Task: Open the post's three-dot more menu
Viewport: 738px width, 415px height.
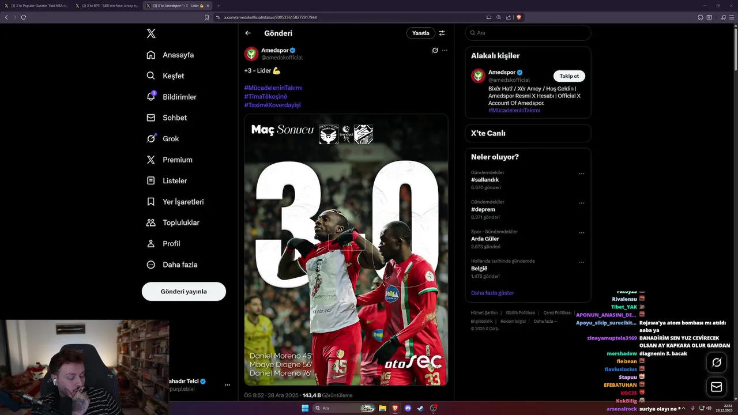Action: [x=445, y=50]
